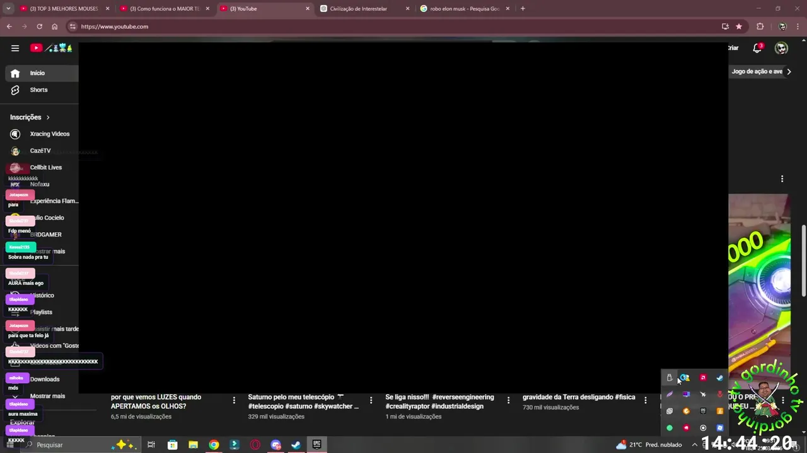The width and height of the screenshot is (807, 453).
Task: Install app icon in address bar
Action: click(x=725, y=26)
